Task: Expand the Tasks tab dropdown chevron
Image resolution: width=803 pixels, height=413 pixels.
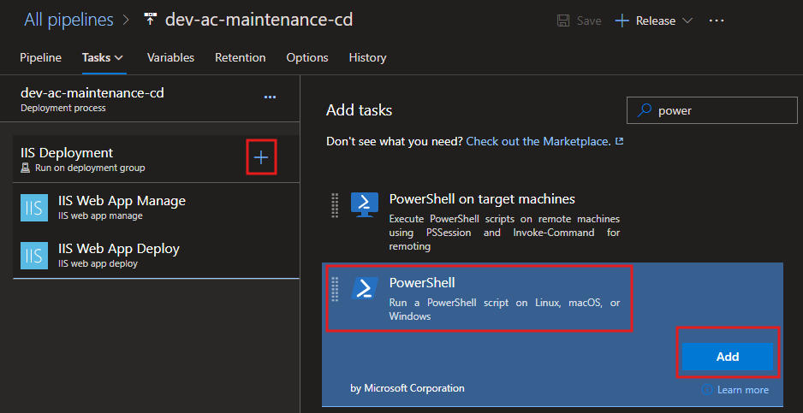Action: click(118, 58)
